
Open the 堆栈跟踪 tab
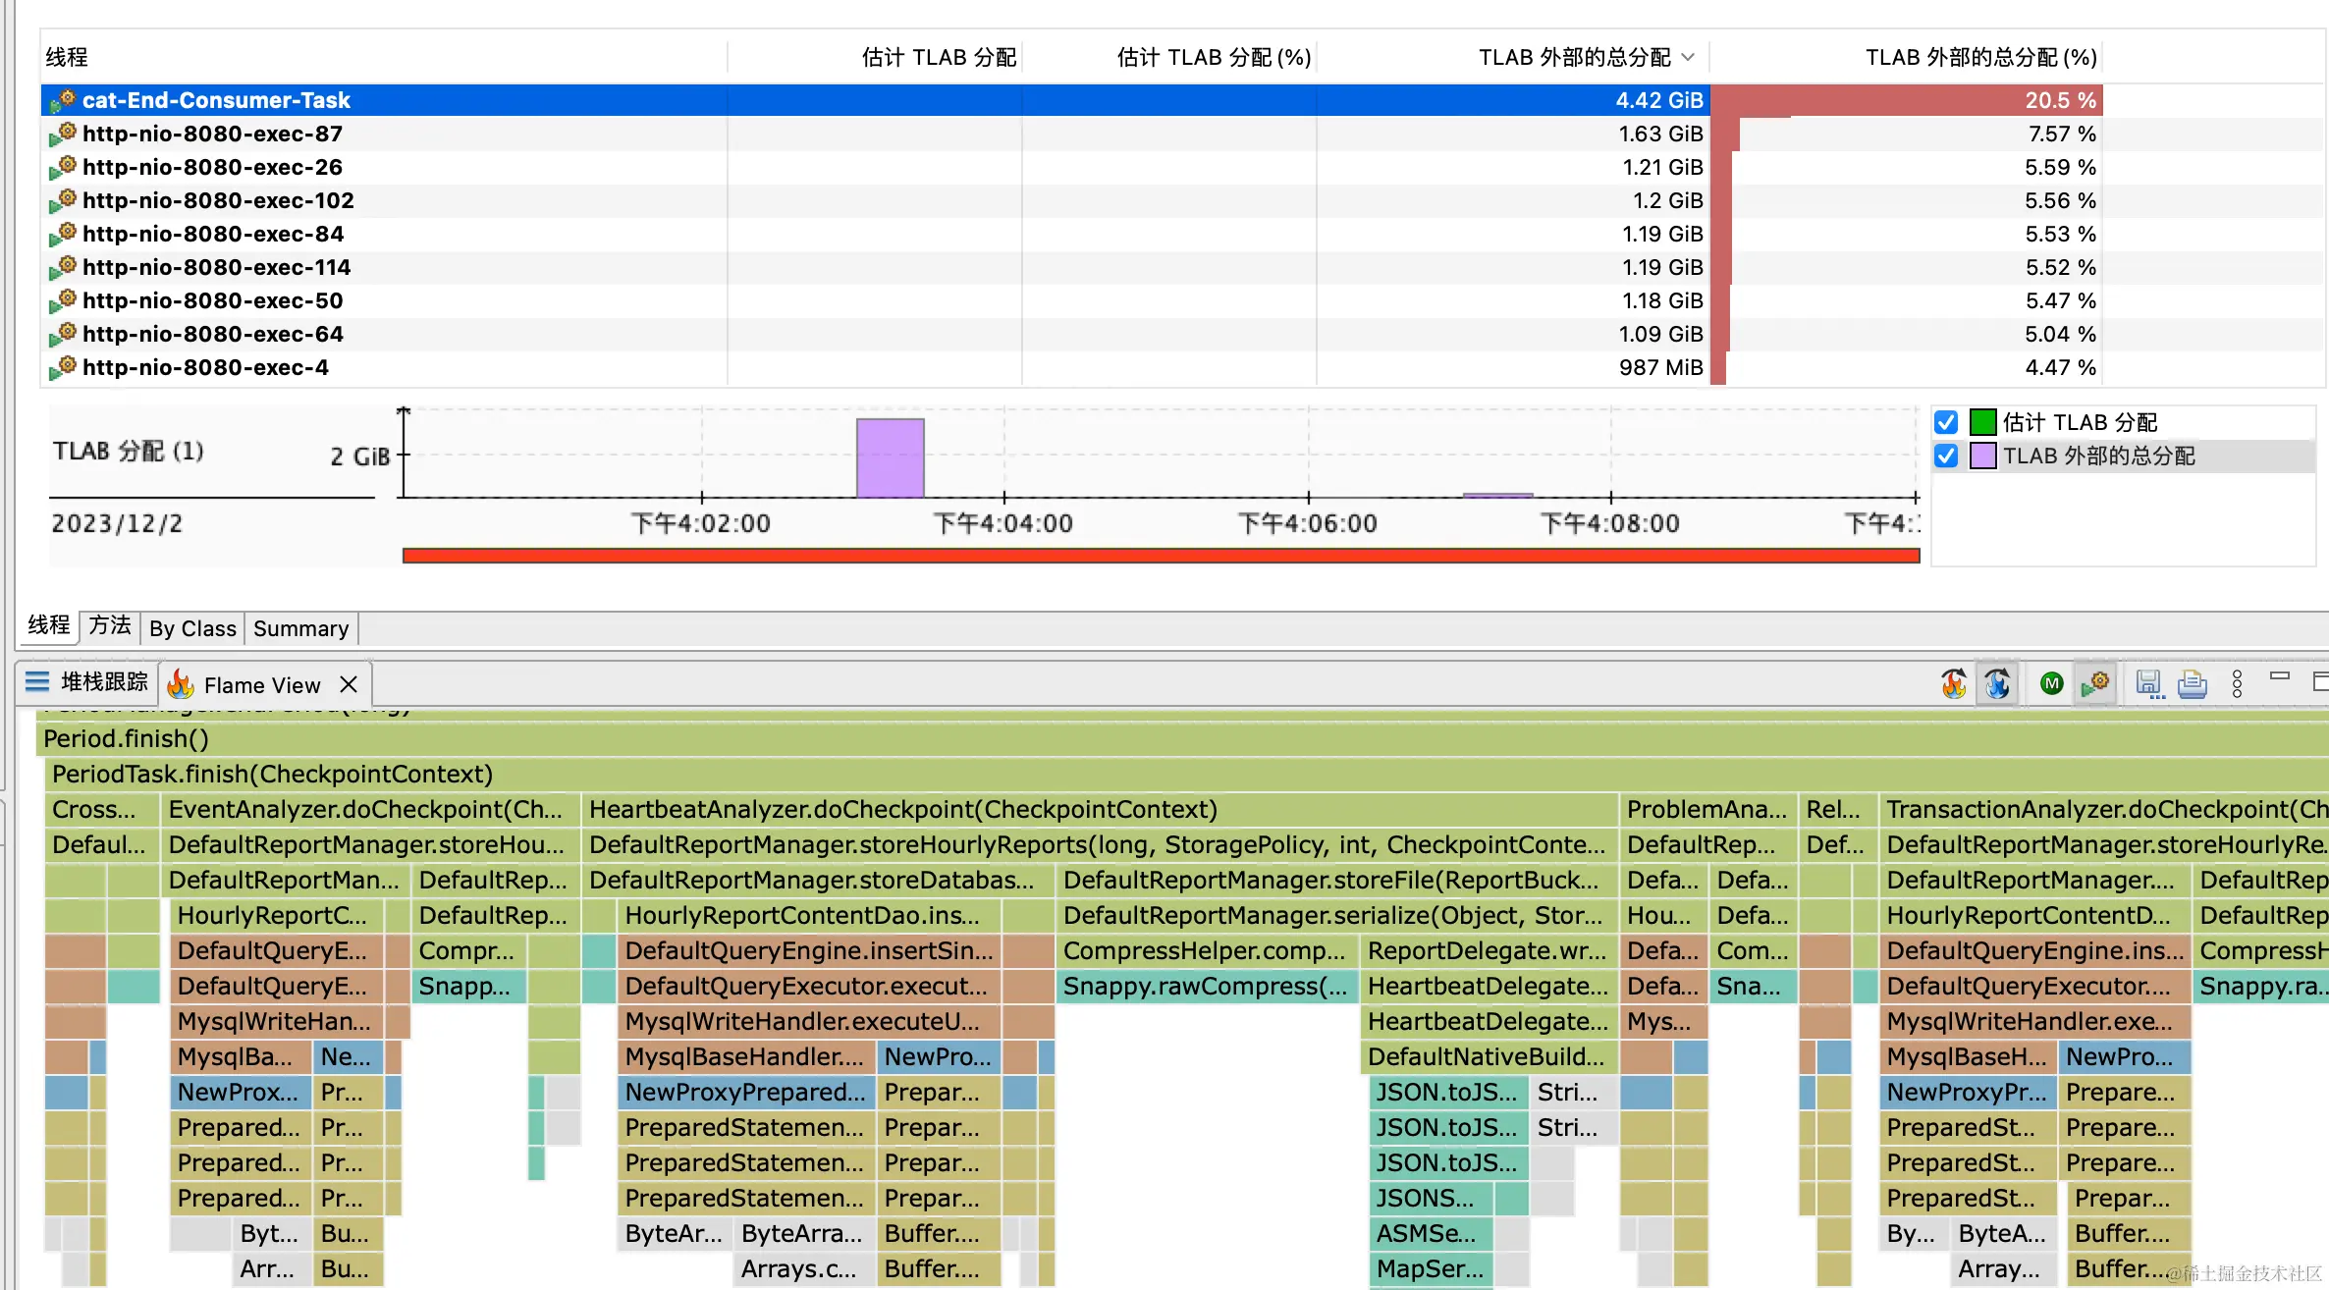pyautogui.click(x=86, y=681)
